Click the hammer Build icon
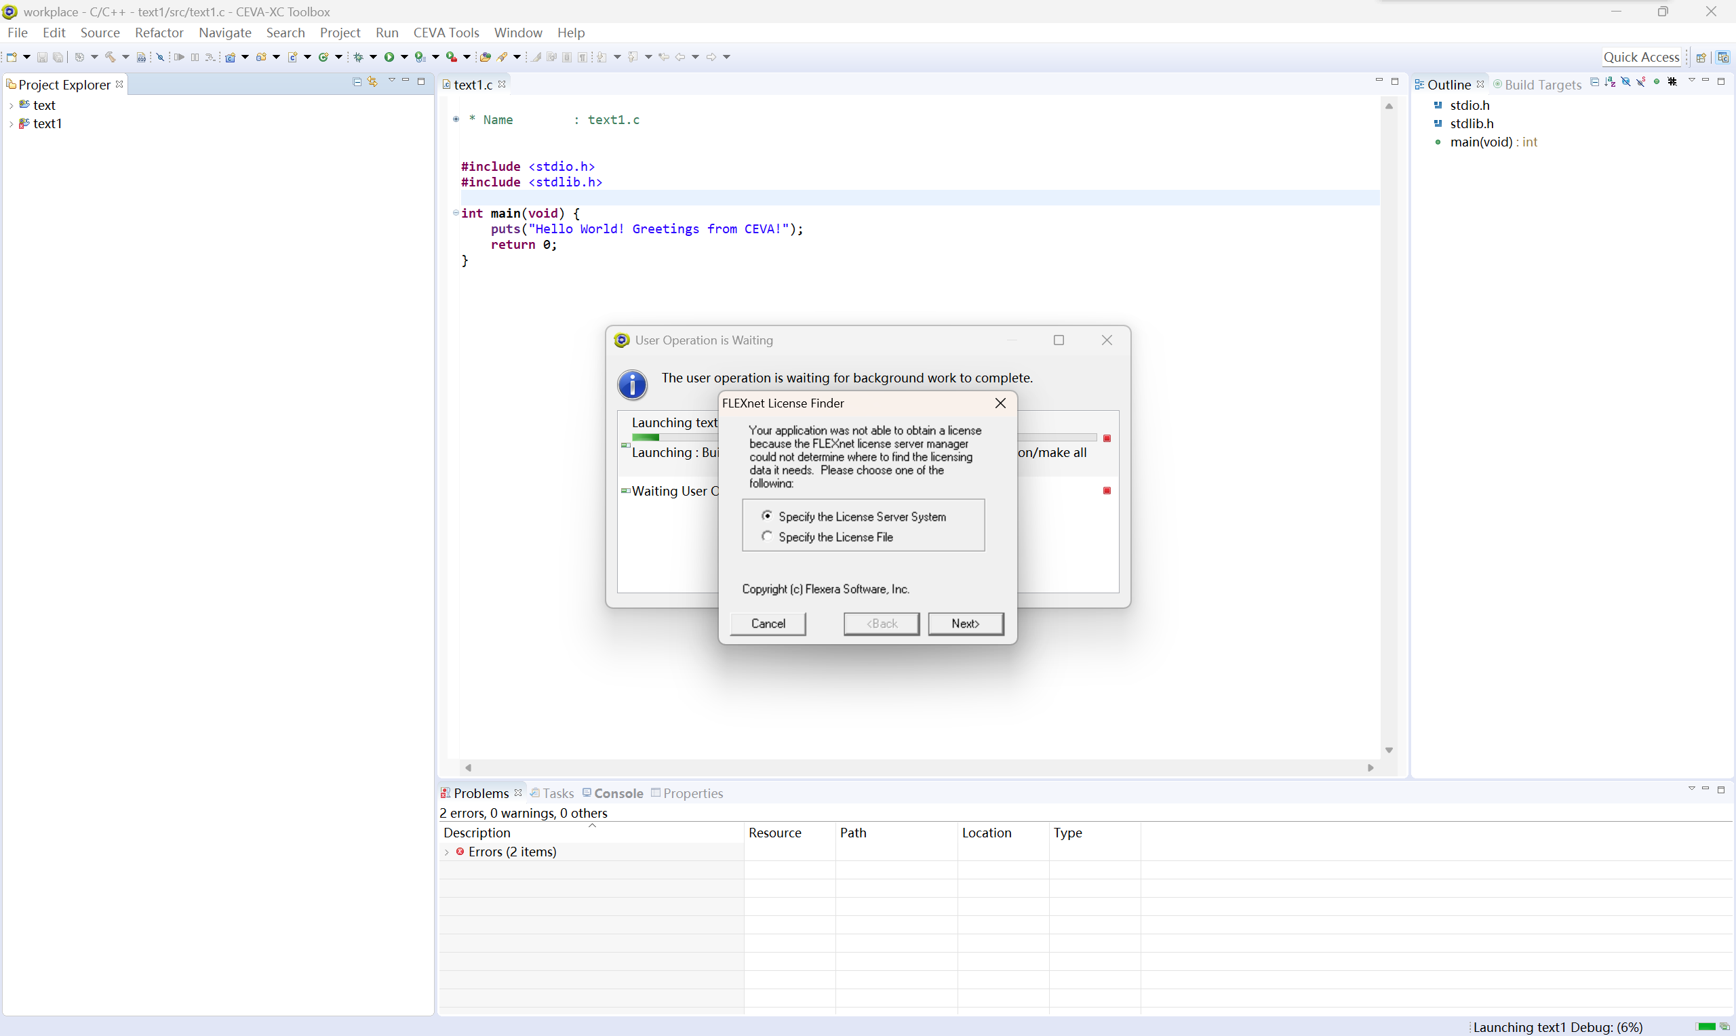This screenshot has height=1036, width=1736. click(x=111, y=57)
